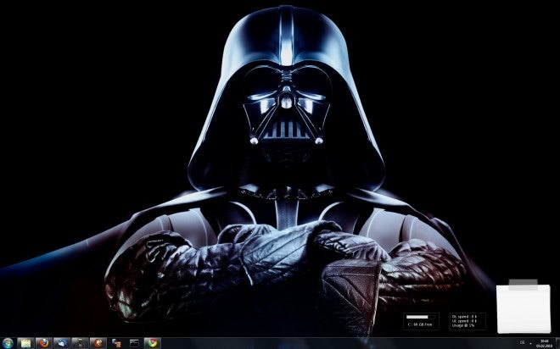Image resolution: width=560 pixels, height=349 pixels.
Task: Click the system clock time
Action: tap(544, 341)
